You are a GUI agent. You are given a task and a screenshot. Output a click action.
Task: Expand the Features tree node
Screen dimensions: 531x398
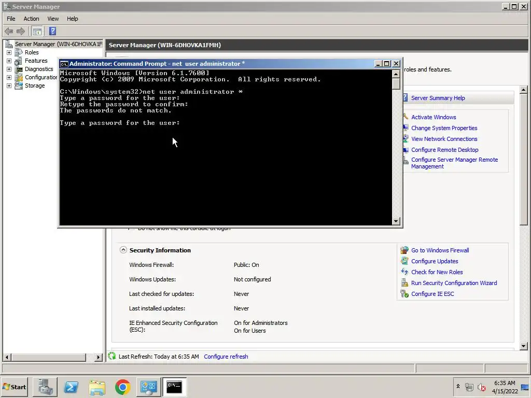(x=9, y=61)
